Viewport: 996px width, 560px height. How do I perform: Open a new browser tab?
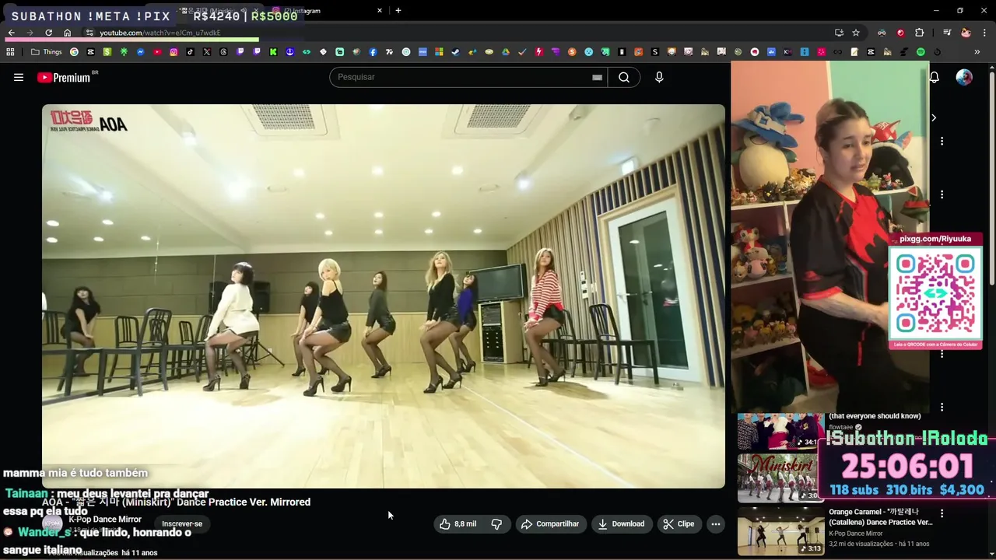tap(398, 11)
